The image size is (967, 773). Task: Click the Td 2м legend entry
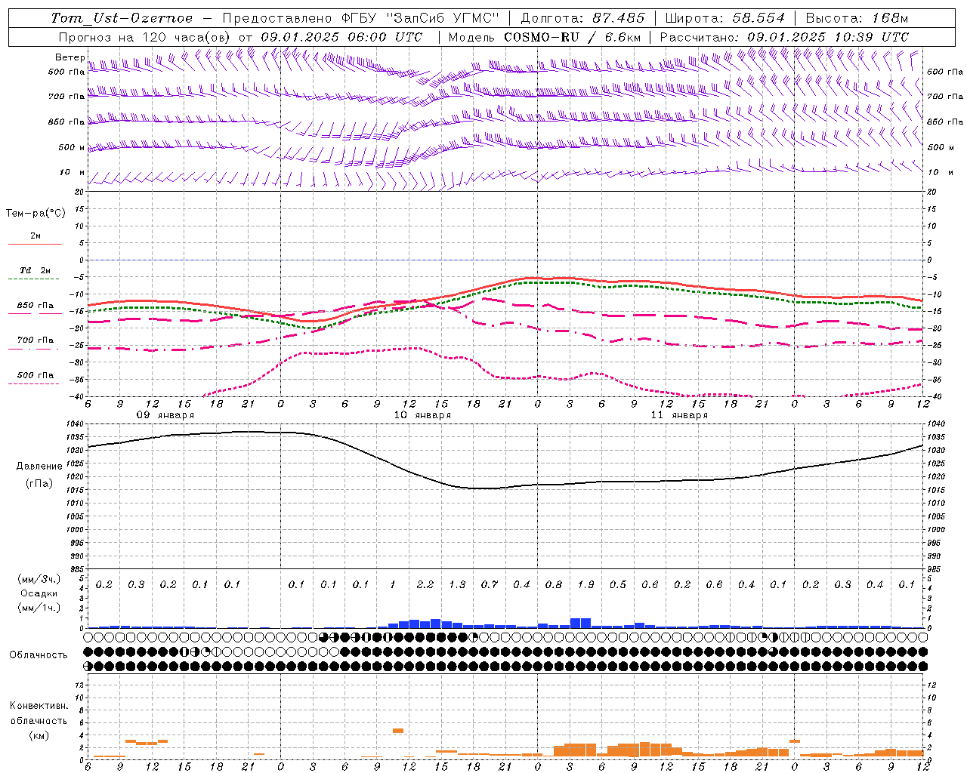click(x=36, y=270)
